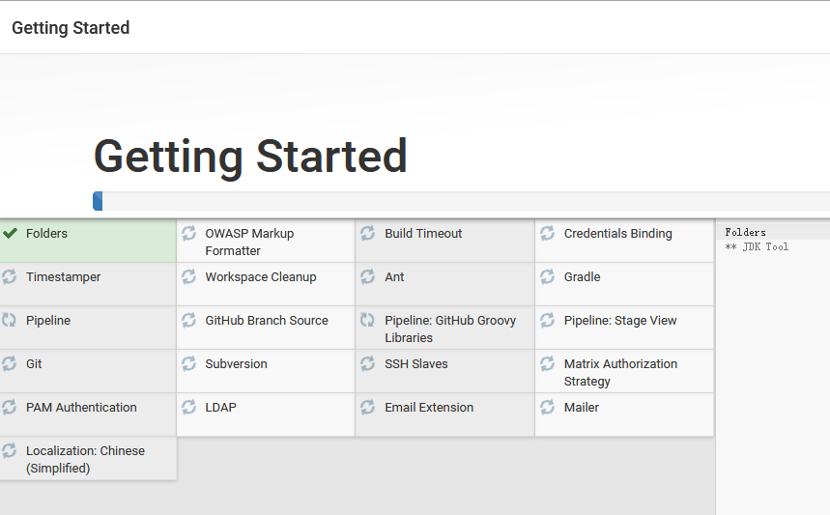Select the Pipeline: GitHub Groovy Libraries label
This screenshot has height=515, width=830.
tap(450, 329)
